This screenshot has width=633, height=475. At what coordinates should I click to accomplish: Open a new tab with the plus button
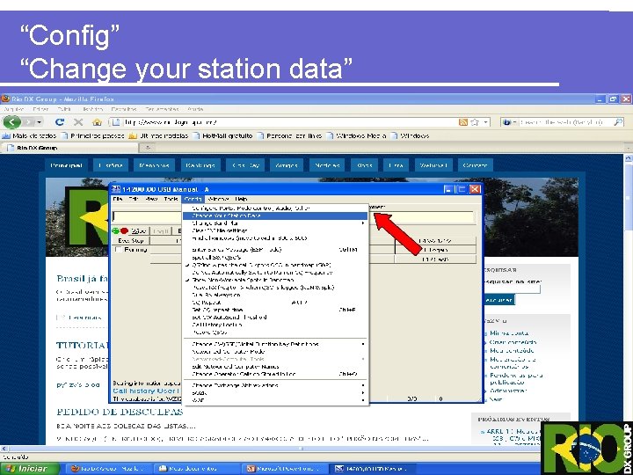pyautogui.click(x=149, y=148)
